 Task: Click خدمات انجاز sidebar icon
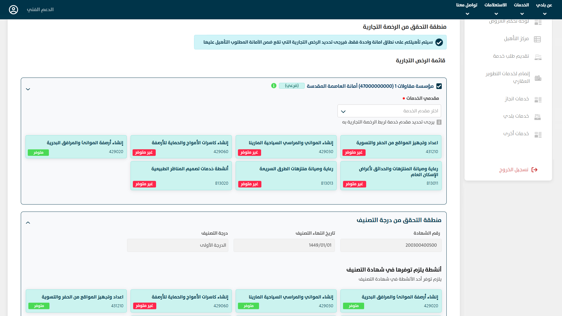pos(538,99)
